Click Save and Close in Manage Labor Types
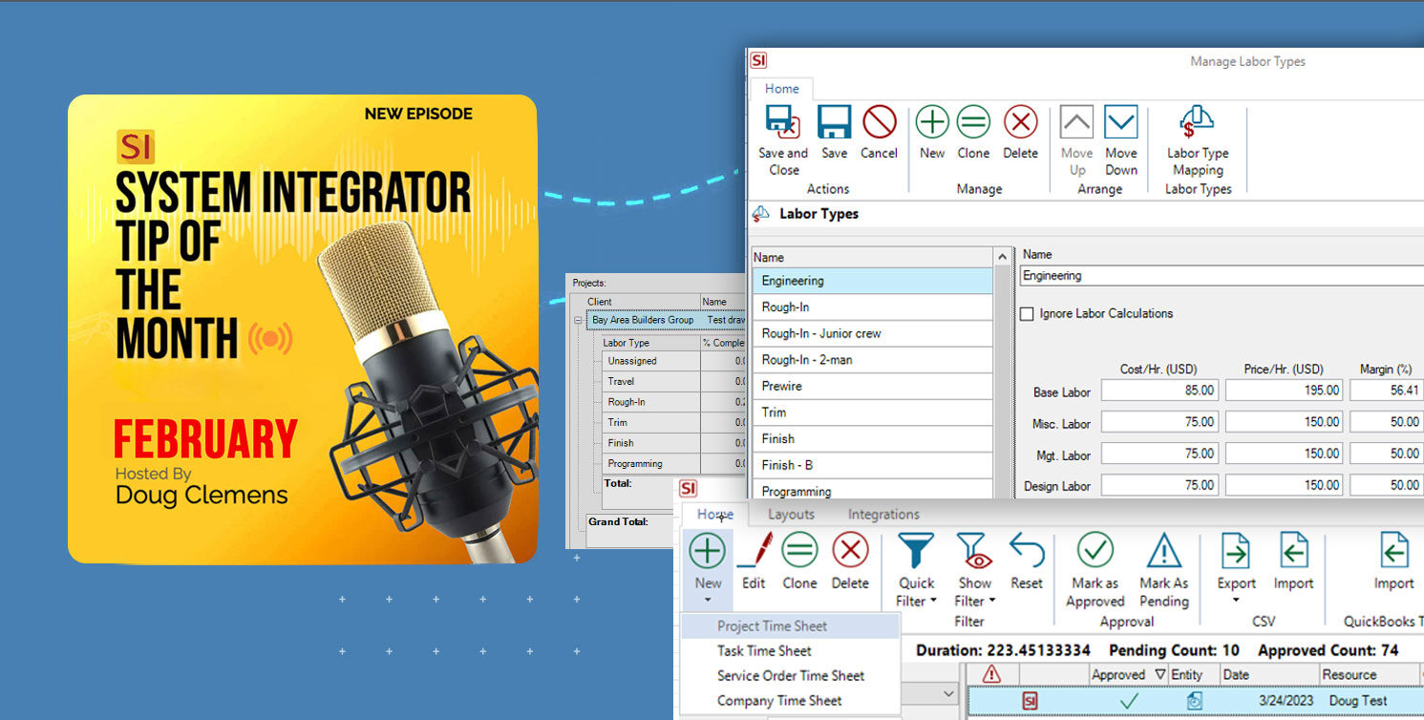This screenshot has height=720, width=1424. click(x=783, y=140)
